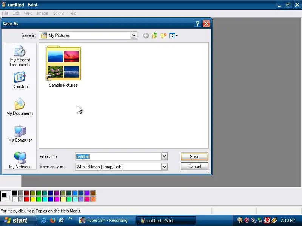This screenshot has height=226, width=302.
Task: Click the Back navigation arrow in Save As
Action: click(146, 35)
